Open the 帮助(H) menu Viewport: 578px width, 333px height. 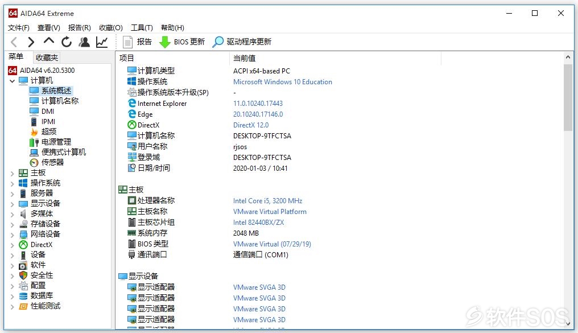coord(172,28)
